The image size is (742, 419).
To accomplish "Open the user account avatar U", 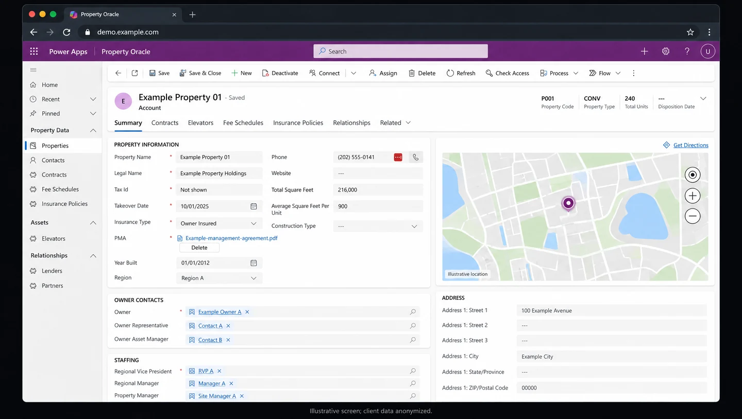I will point(708,51).
